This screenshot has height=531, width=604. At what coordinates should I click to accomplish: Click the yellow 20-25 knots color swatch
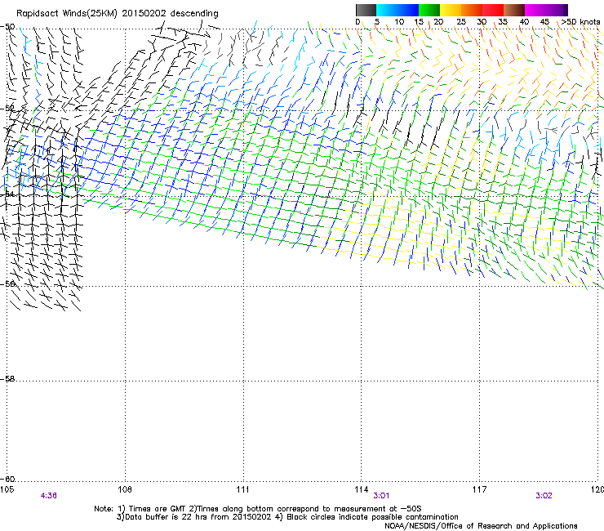coord(451,10)
